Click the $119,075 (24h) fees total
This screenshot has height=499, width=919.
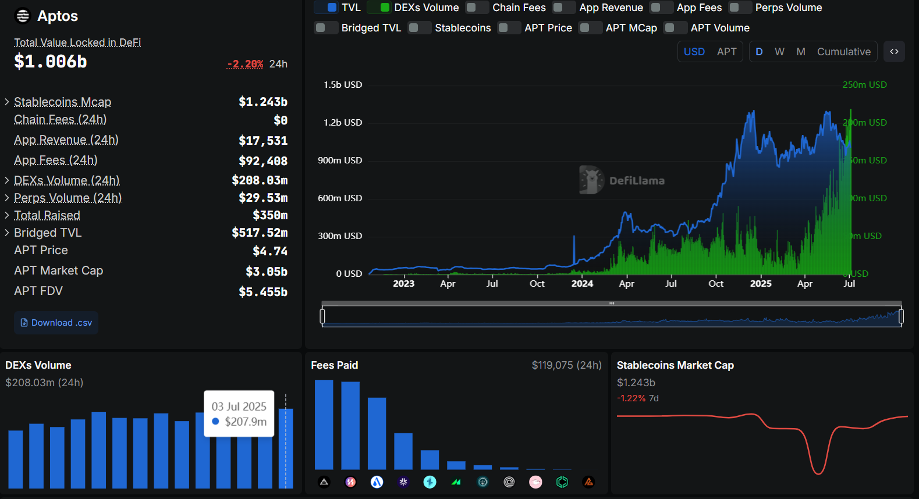(x=567, y=365)
